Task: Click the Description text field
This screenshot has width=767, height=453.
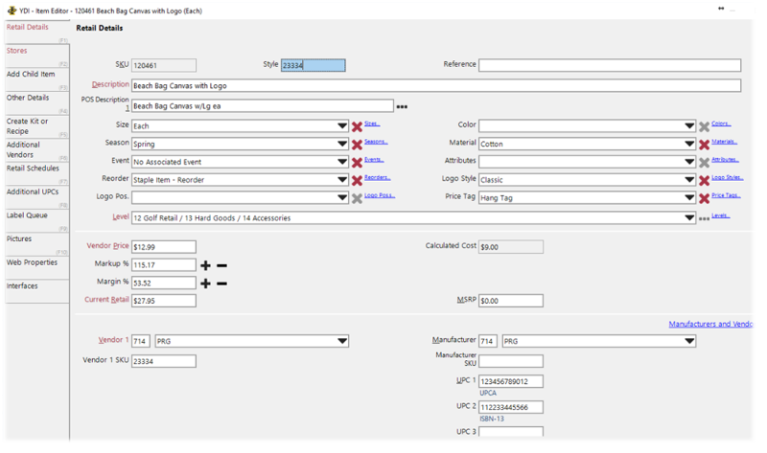Action: [x=436, y=85]
